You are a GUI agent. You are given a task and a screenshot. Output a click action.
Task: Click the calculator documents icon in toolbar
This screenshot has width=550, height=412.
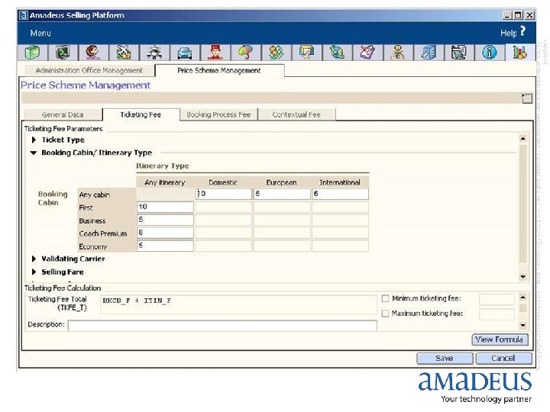click(459, 53)
